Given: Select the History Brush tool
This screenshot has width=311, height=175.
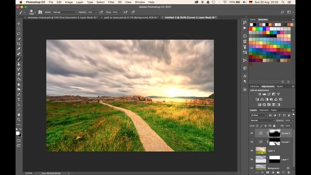Looking at the screenshot, I should [x=18, y=69].
